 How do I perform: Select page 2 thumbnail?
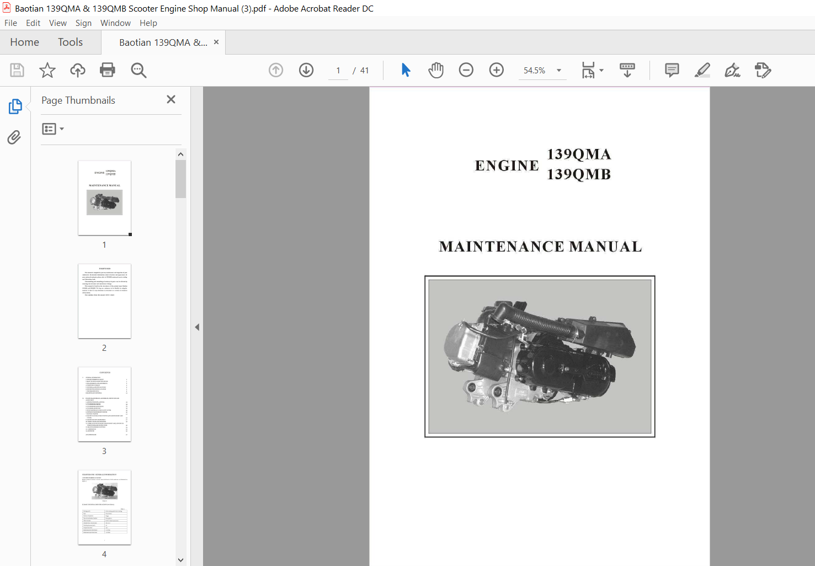click(104, 301)
